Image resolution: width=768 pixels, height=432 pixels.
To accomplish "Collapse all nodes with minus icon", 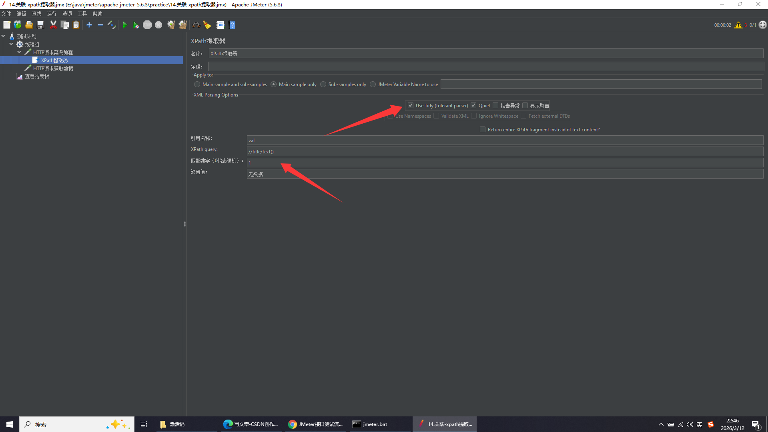I will (x=100, y=25).
